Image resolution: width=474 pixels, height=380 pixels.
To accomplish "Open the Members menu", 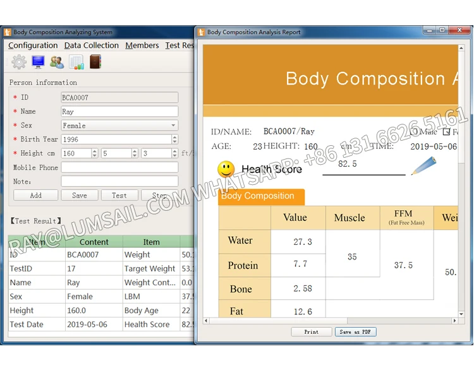I will (142, 45).
